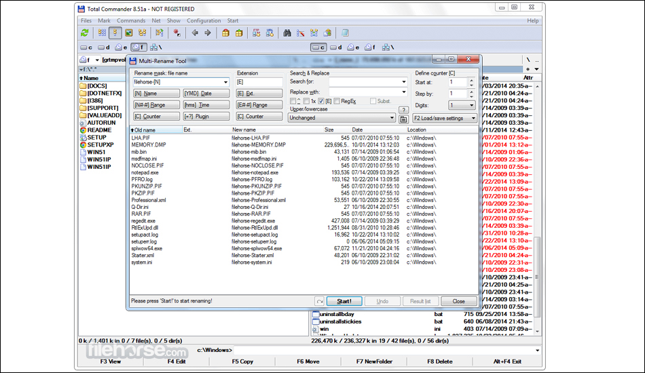Select drive c in the left drive bar
The width and height of the screenshot is (645, 373).
(x=86, y=47)
